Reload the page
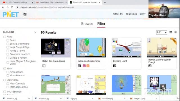Screen dimensions: 180x101 pos(12,7)
